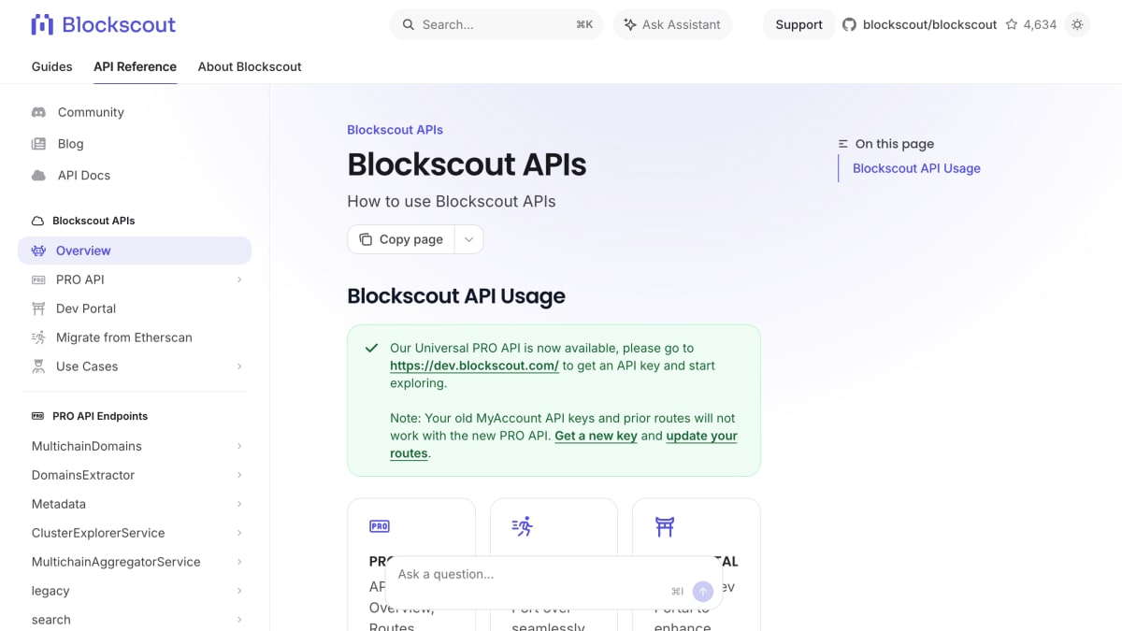Click the torii gate card icon

[665, 526]
